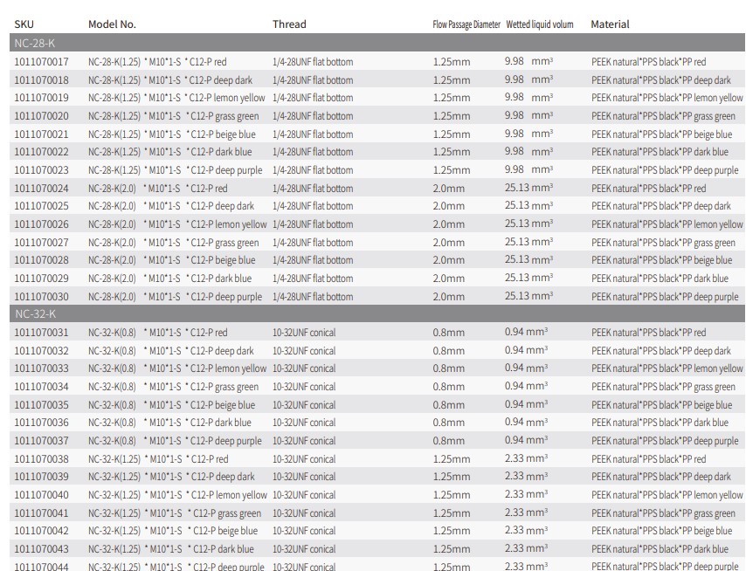
Task: Click material cell in row 1011070029
Action: [660, 279]
